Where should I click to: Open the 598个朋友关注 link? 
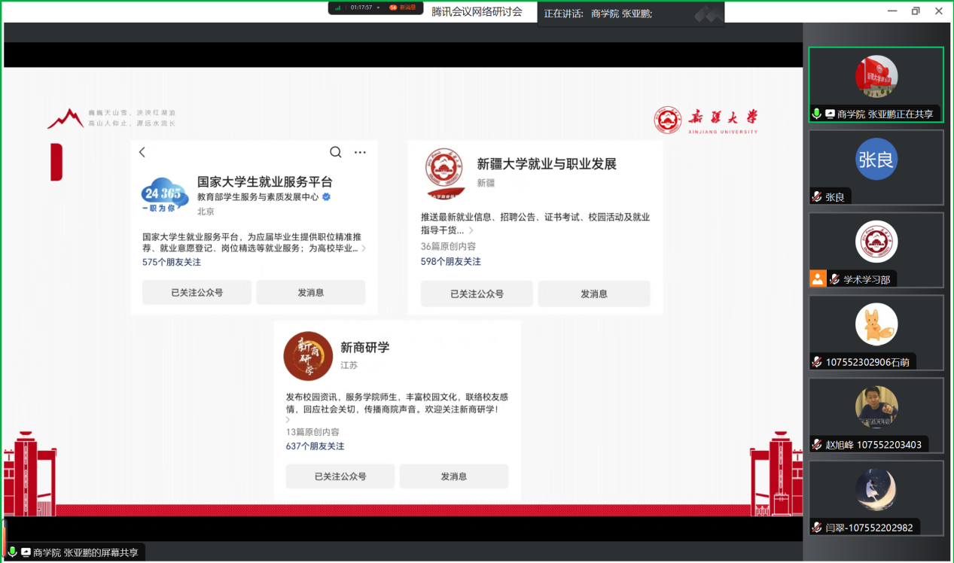450,261
